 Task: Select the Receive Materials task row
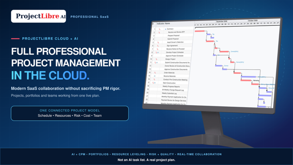[169, 76]
